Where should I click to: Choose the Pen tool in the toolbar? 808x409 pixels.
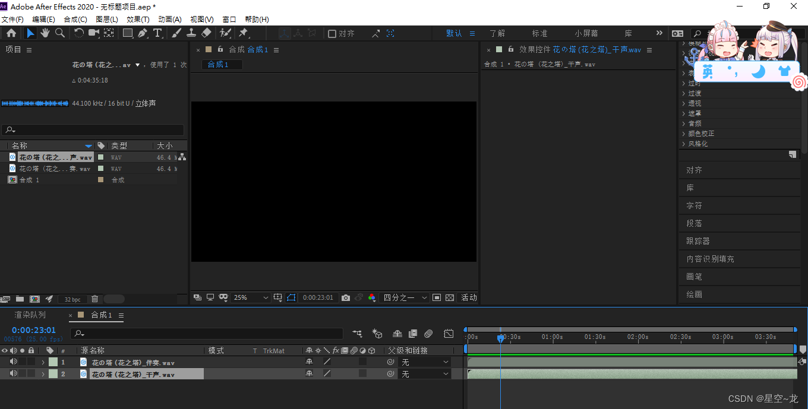[x=143, y=33]
